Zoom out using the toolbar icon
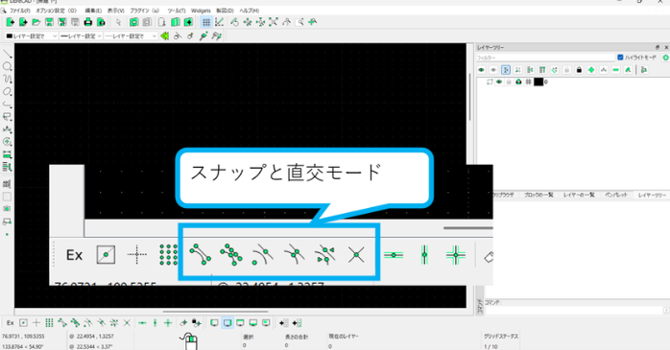Image resolution: width=670 pixels, height=350 pixels. 260,22
